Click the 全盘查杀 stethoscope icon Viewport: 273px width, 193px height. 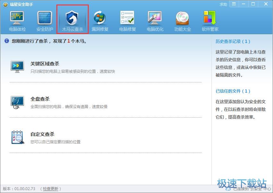click(17, 102)
